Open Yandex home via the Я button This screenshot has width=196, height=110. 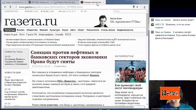click(10, 7)
